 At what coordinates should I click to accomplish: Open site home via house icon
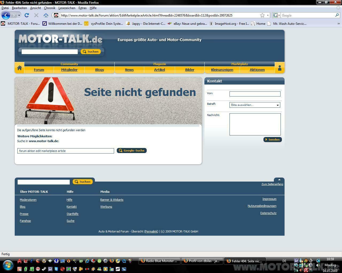20,68
